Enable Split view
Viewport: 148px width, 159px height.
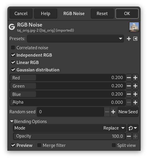point(114,145)
